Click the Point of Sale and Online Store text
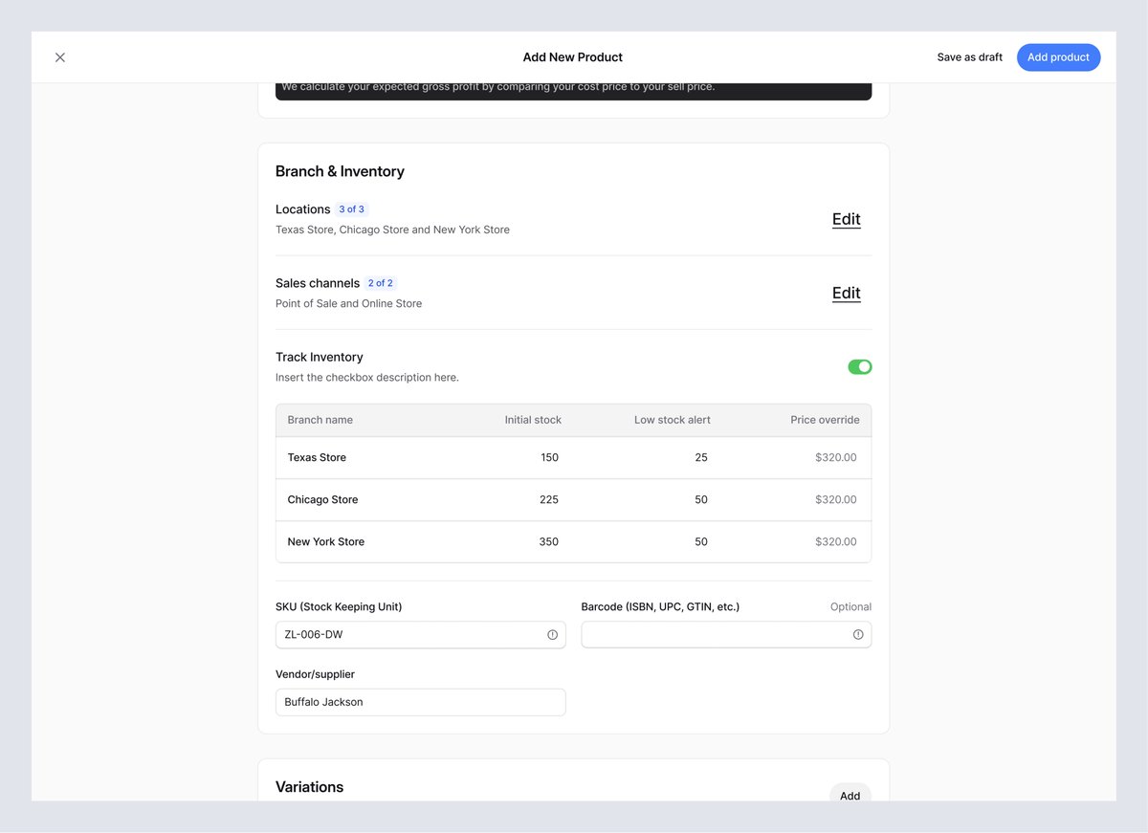Image resolution: width=1148 pixels, height=833 pixels. tap(348, 304)
